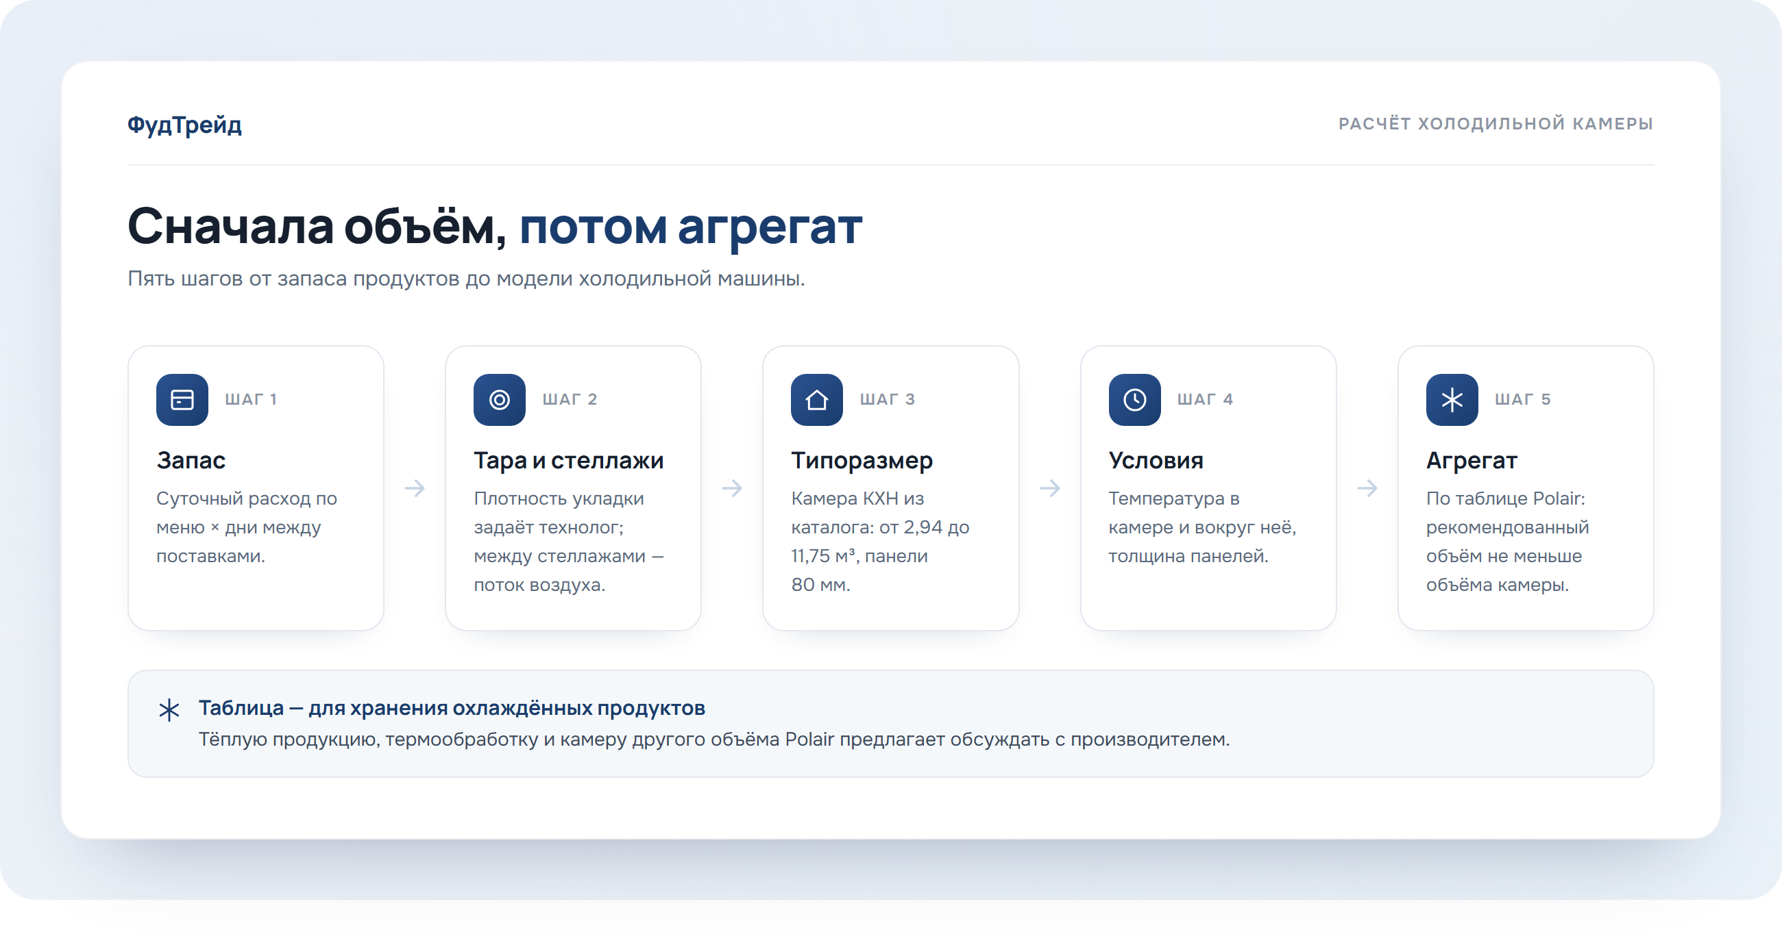Select the Тара и стеллажи card title
The image size is (1782, 934).
point(569,460)
